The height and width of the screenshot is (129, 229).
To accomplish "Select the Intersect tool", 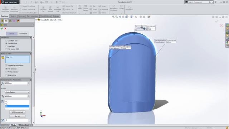I will pyautogui.click(x=103, y=9).
